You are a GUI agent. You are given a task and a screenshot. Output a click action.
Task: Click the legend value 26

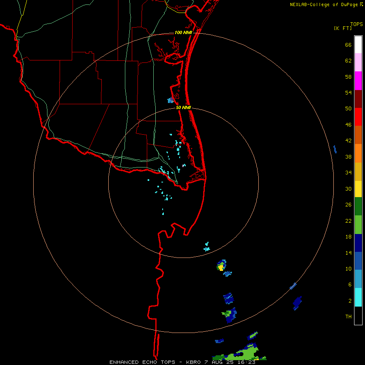point(348,205)
